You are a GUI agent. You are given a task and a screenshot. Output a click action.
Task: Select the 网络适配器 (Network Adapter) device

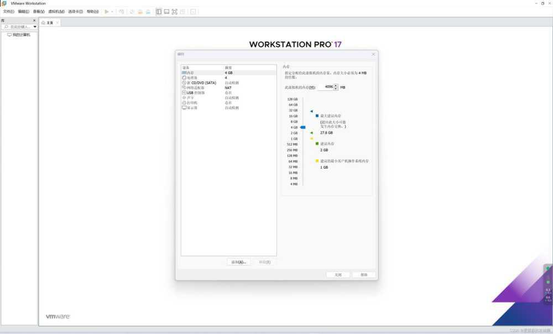click(x=195, y=88)
